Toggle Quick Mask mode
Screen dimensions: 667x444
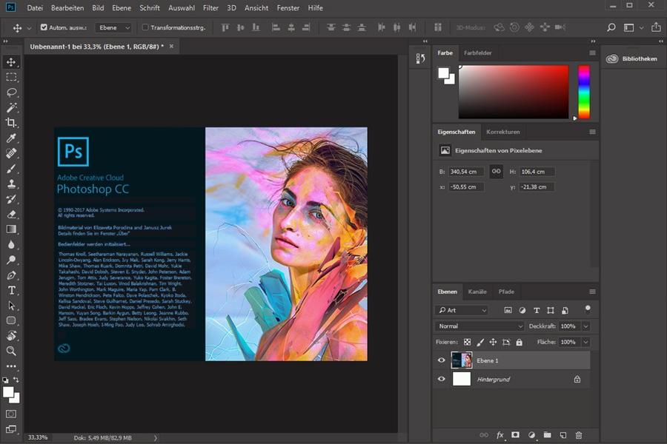[11, 414]
